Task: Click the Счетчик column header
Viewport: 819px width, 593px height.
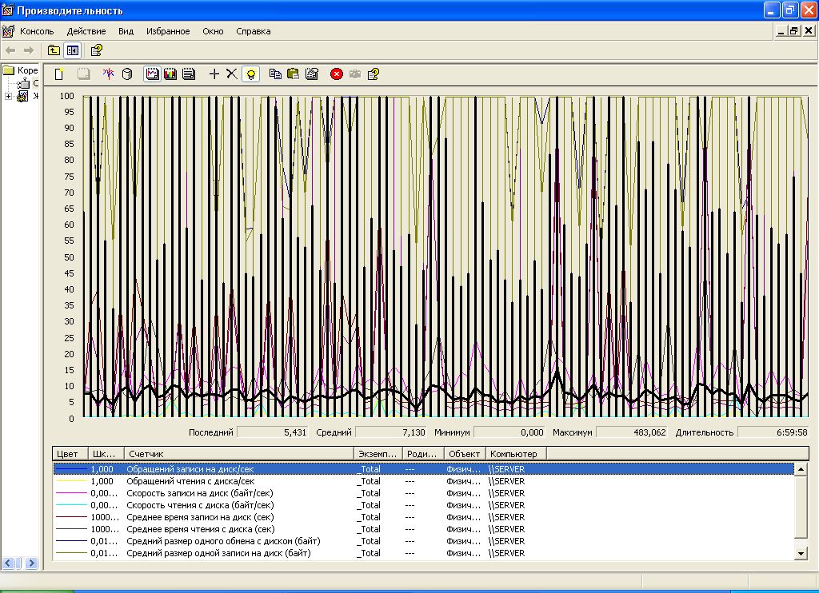Action: coord(238,454)
